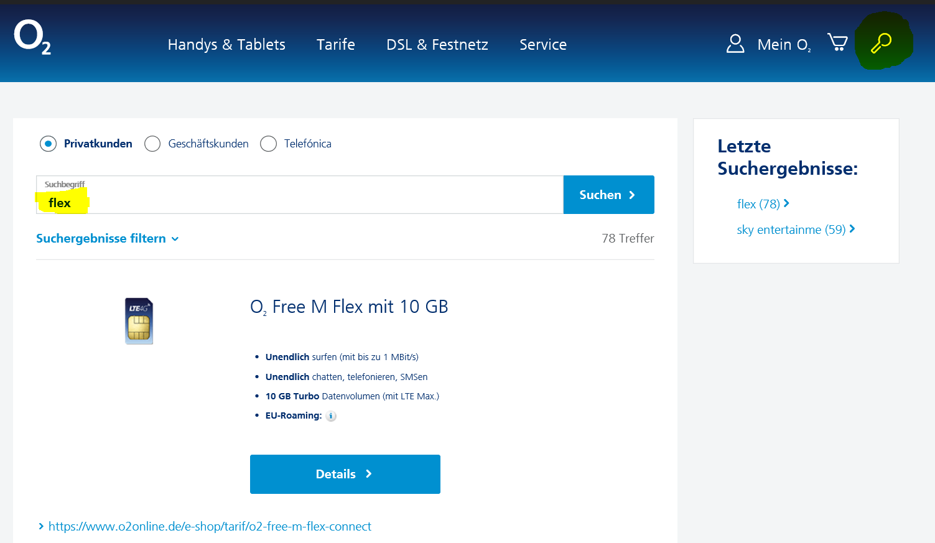
Task: Open o2-free-m-flex-connect URL link
Action: click(210, 526)
